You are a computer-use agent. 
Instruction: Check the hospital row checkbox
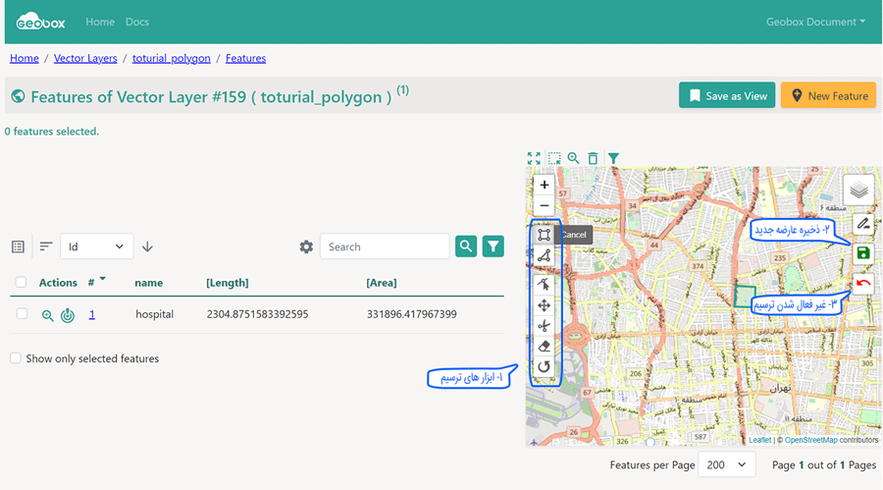(x=22, y=314)
